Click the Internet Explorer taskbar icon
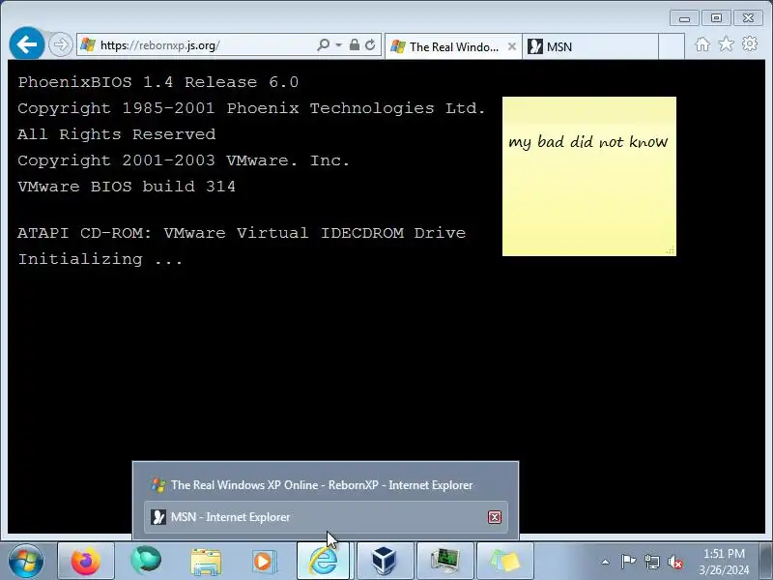 coord(324,562)
